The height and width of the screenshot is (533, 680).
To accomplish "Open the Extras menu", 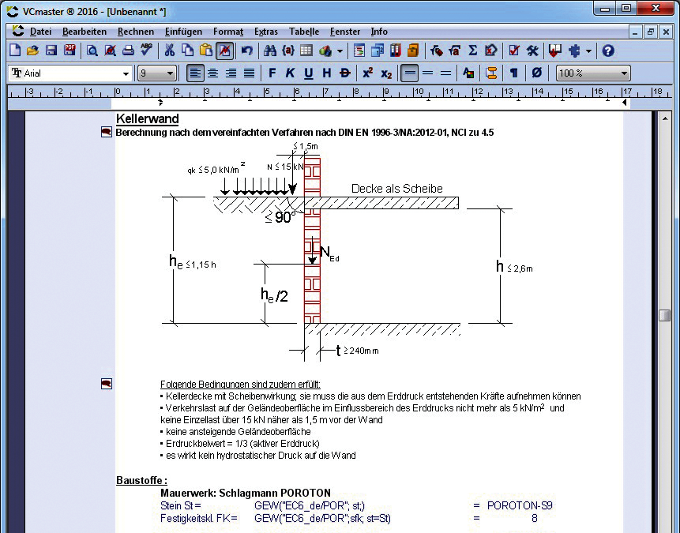I will pos(266,32).
